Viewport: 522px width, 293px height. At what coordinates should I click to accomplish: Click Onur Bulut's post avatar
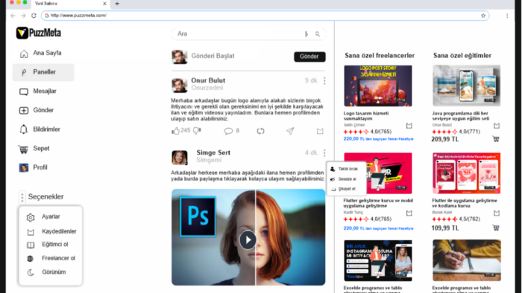pyautogui.click(x=180, y=86)
